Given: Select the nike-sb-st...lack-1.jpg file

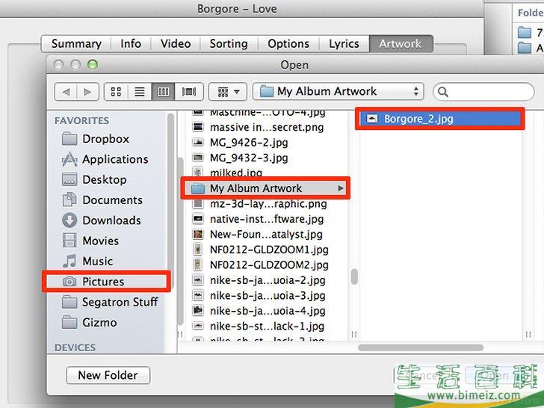Looking at the screenshot, I should point(267,326).
